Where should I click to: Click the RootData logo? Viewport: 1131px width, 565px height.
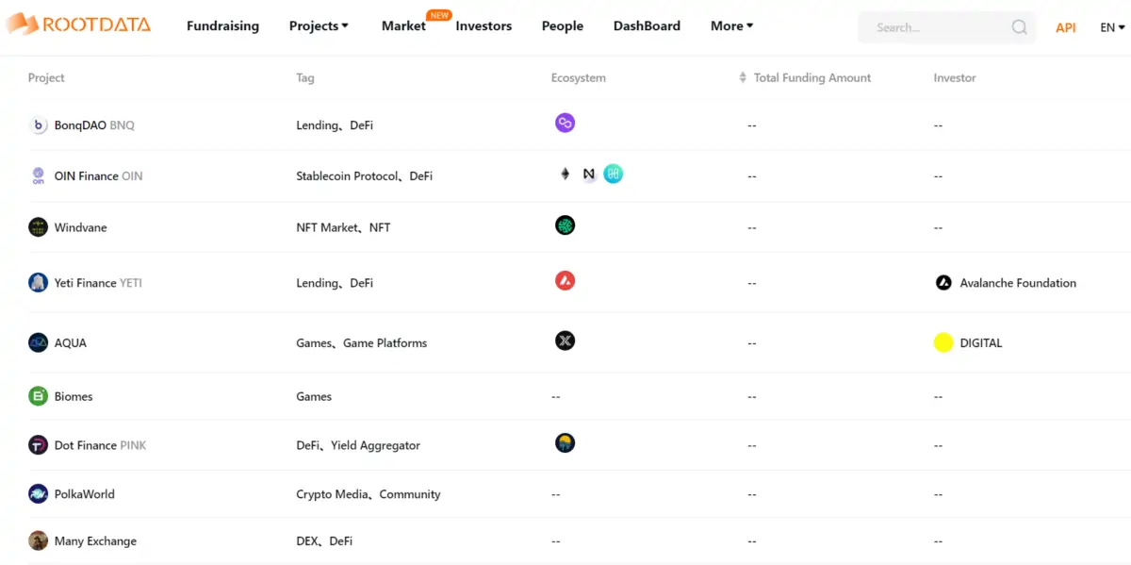click(x=77, y=25)
